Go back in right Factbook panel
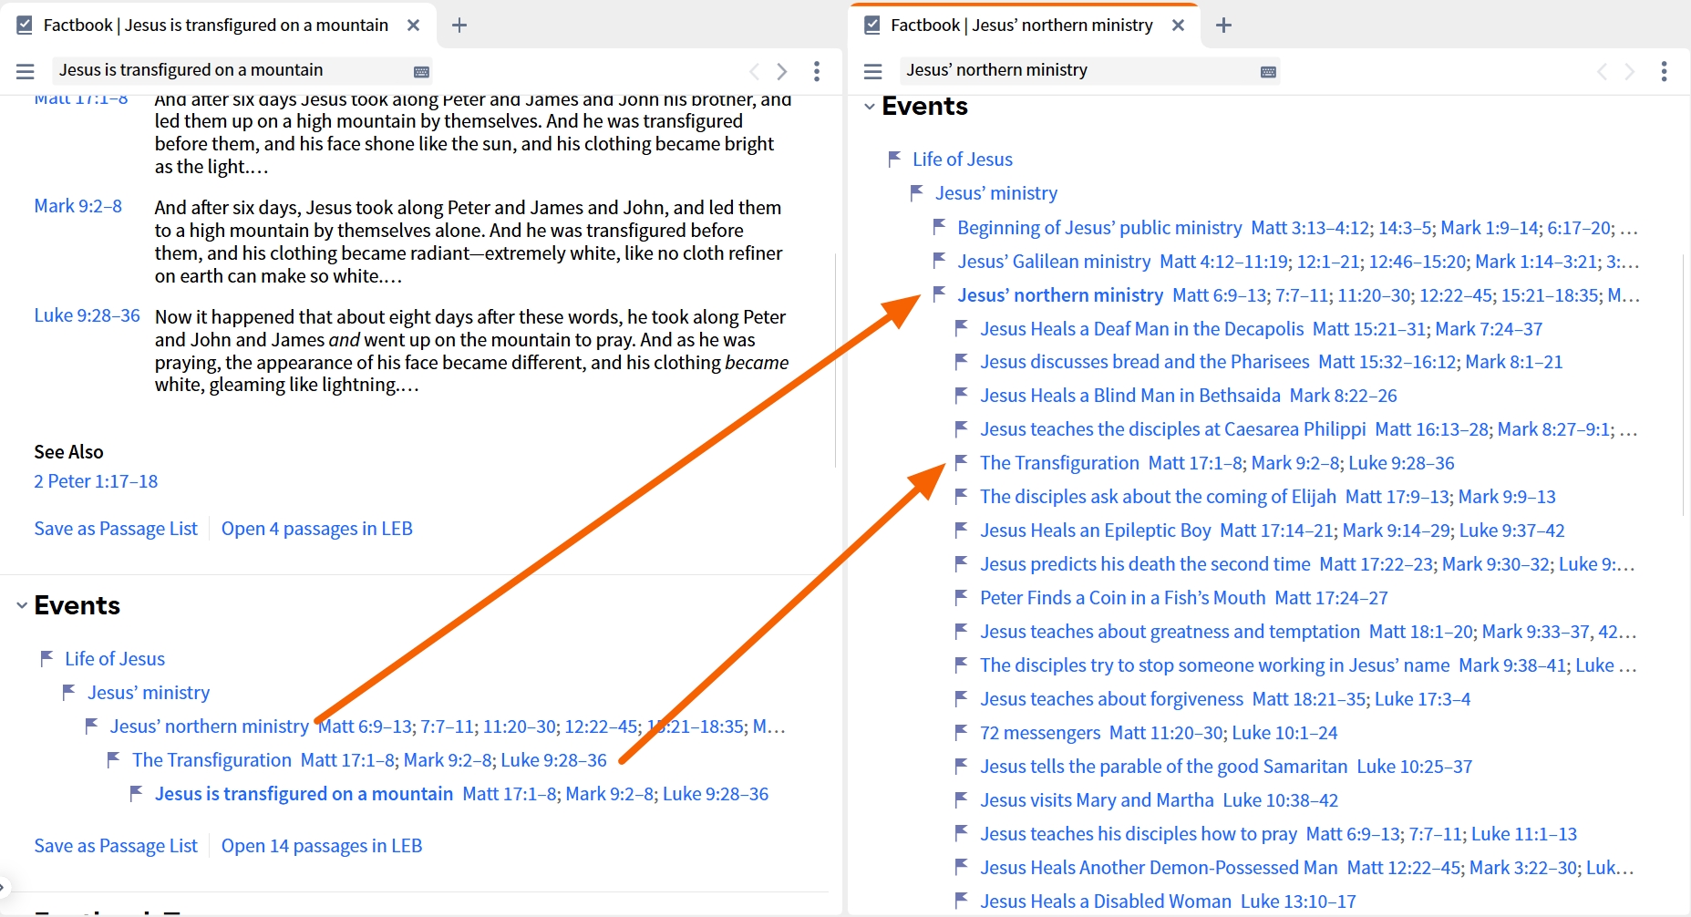This screenshot has width=1691, height=917. point(1602,71)
